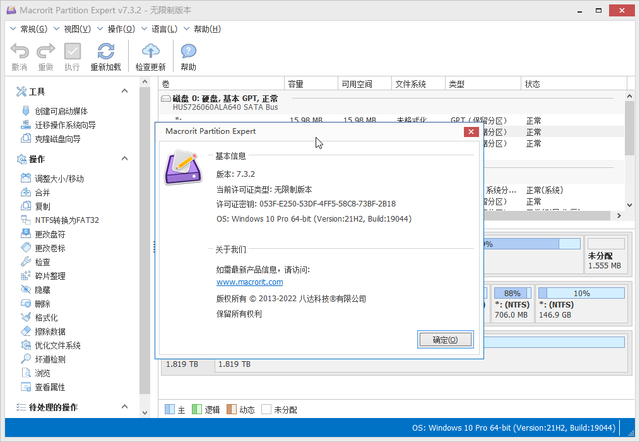This screenshot has width=640, height=442.
Task: Click the Redo (重做) toolbar icon
Action: [45, 52]
